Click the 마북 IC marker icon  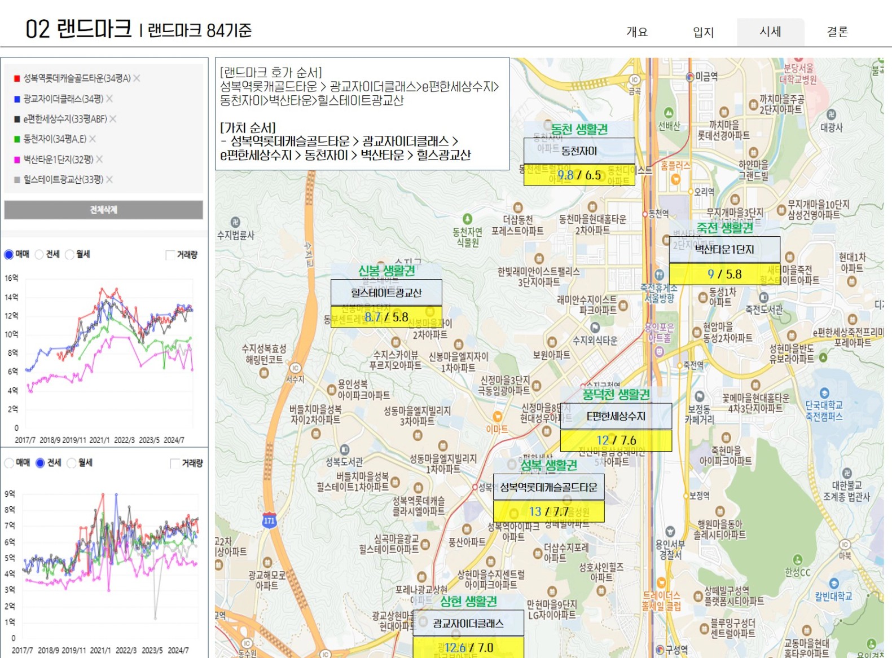point(845,545)
